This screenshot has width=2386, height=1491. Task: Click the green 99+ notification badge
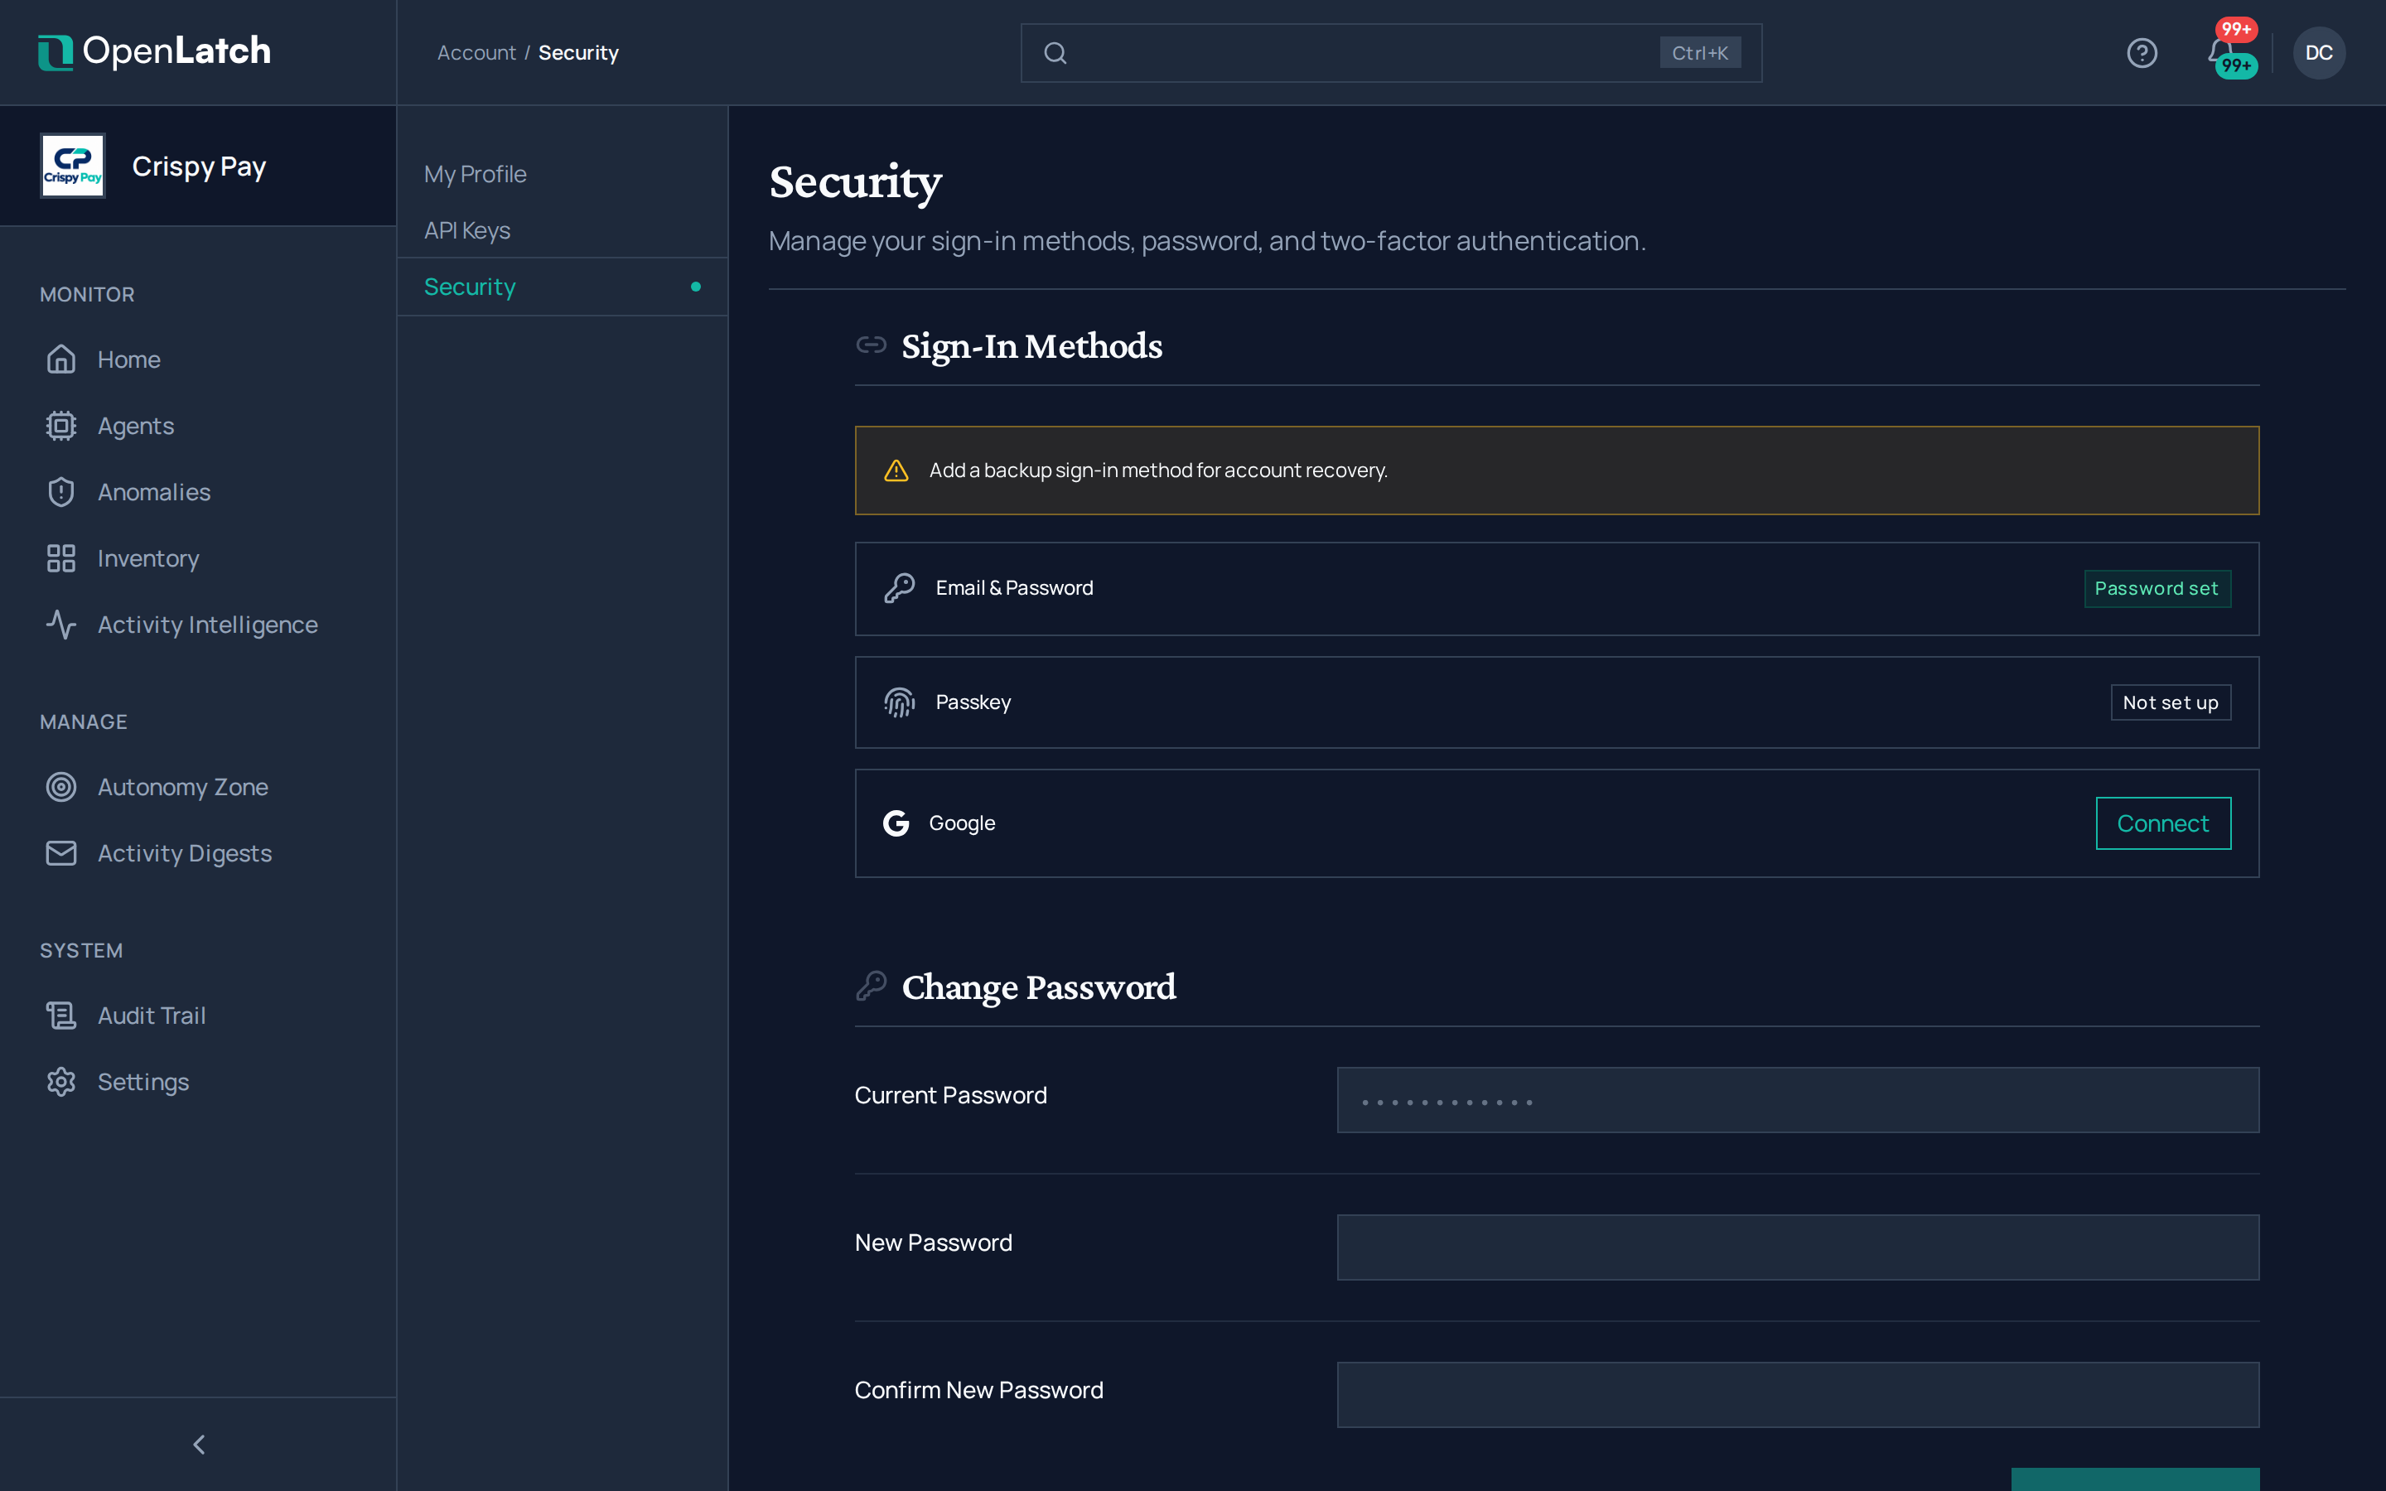tap(2236, 66)
